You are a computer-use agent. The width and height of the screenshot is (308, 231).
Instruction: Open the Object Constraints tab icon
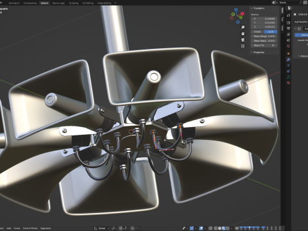coord(288,71)
